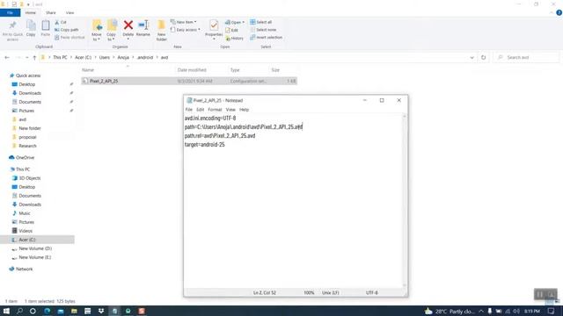Open Notepad Edit menu

pyautogui.click(x=200, y=110)
